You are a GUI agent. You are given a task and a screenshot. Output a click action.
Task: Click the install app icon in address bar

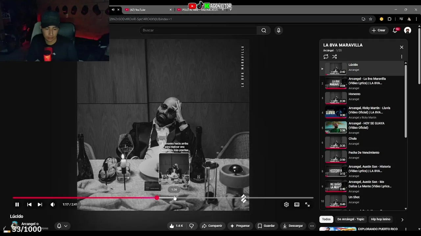[x=363, y=19]
